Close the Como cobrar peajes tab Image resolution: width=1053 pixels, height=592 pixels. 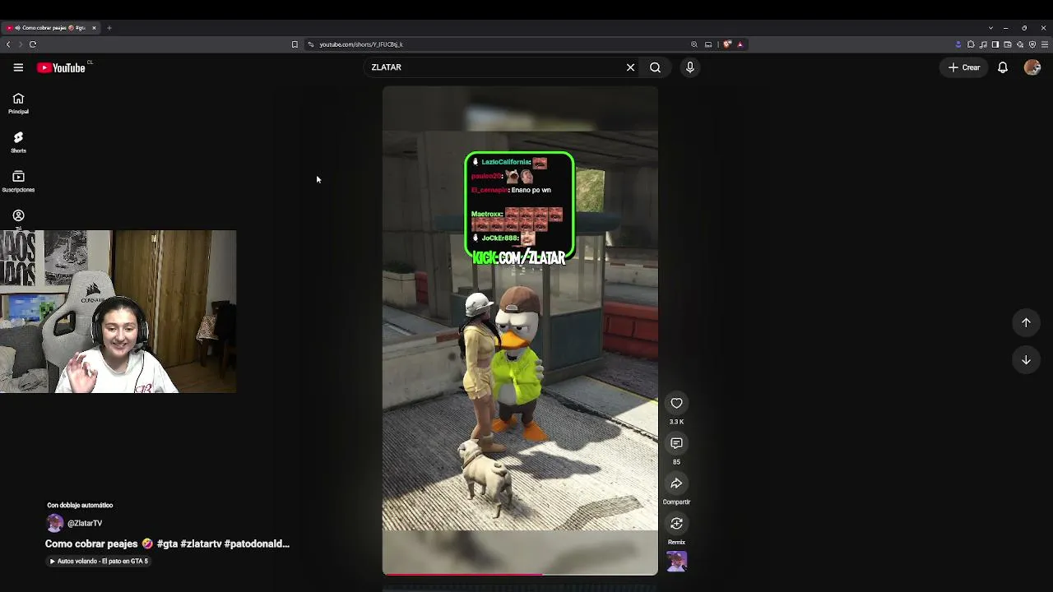(x=94, y=28)
